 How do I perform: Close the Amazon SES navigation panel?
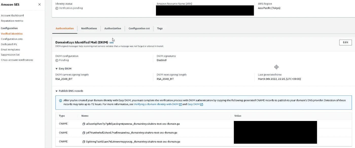point(39,5)
